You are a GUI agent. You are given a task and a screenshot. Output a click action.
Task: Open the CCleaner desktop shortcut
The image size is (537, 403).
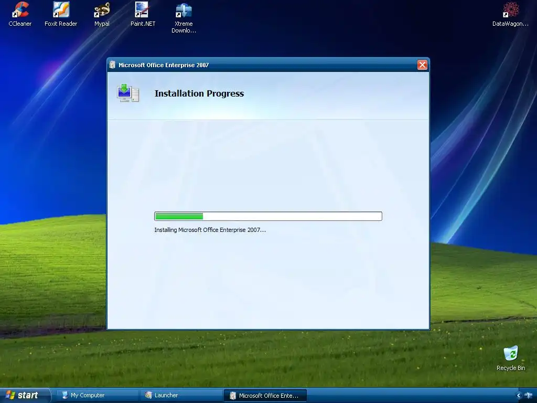[x=20, y=14]
